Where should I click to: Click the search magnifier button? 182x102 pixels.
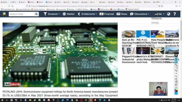coord(36,14)
